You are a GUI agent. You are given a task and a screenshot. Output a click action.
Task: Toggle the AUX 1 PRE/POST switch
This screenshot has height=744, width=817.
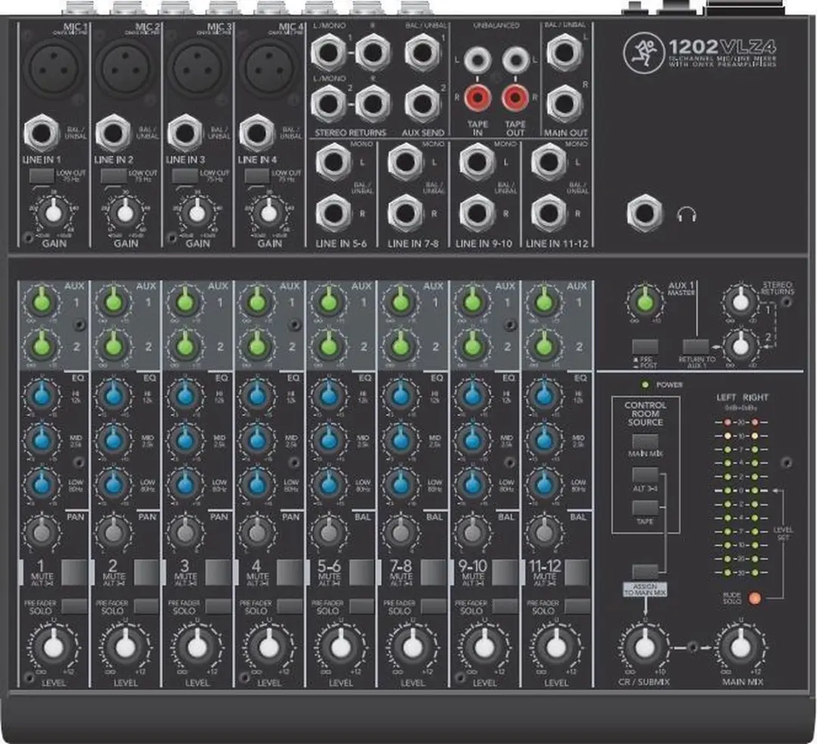coord(645,347)
